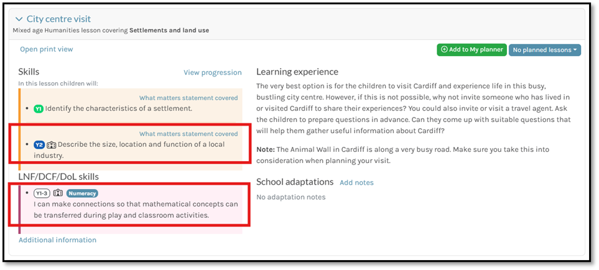This screenshot has width=599, height=270.
Task: View progression for Skills
Action: click(x=212, y=72)
